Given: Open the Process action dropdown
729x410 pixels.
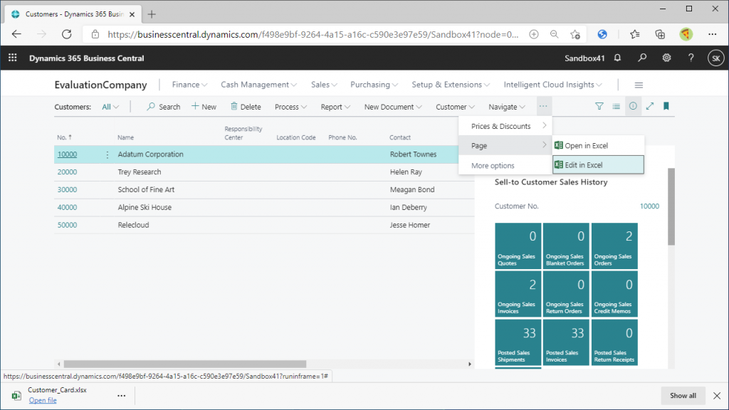Looking at the screenshot, I should coord(290,107).
